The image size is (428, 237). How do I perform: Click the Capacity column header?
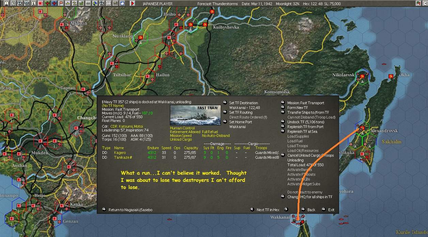tap(191, 148)
